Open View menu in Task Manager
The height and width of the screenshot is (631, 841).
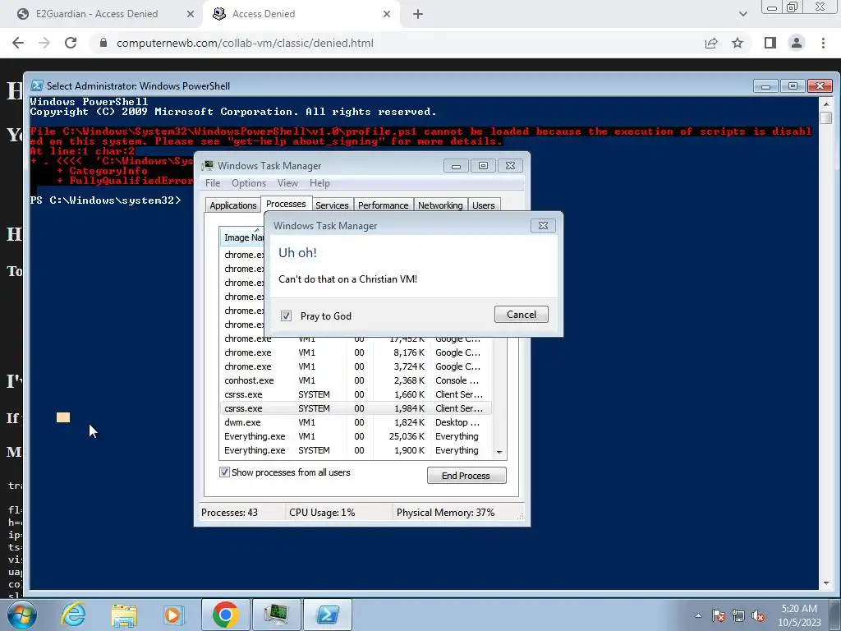click(x=288, y=183)
